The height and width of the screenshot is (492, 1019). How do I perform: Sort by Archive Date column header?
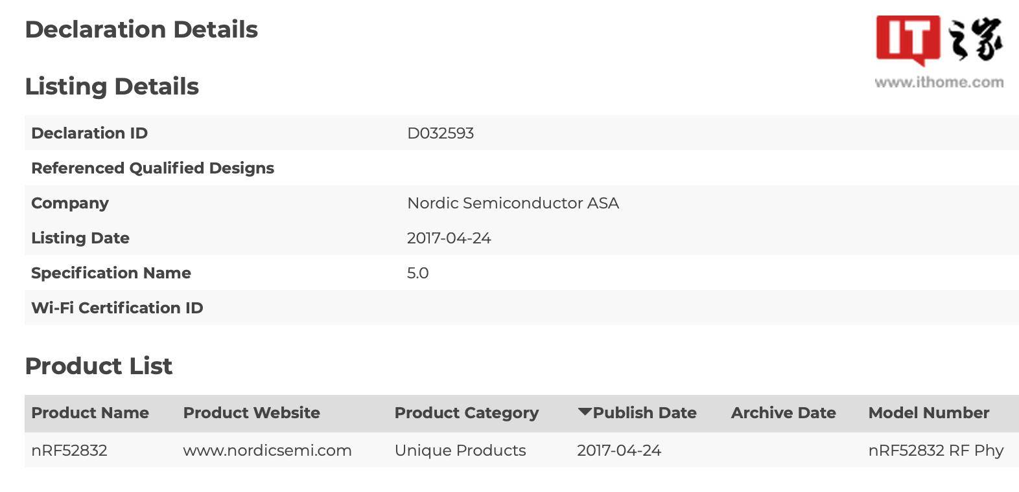click(x=783, y=413)
